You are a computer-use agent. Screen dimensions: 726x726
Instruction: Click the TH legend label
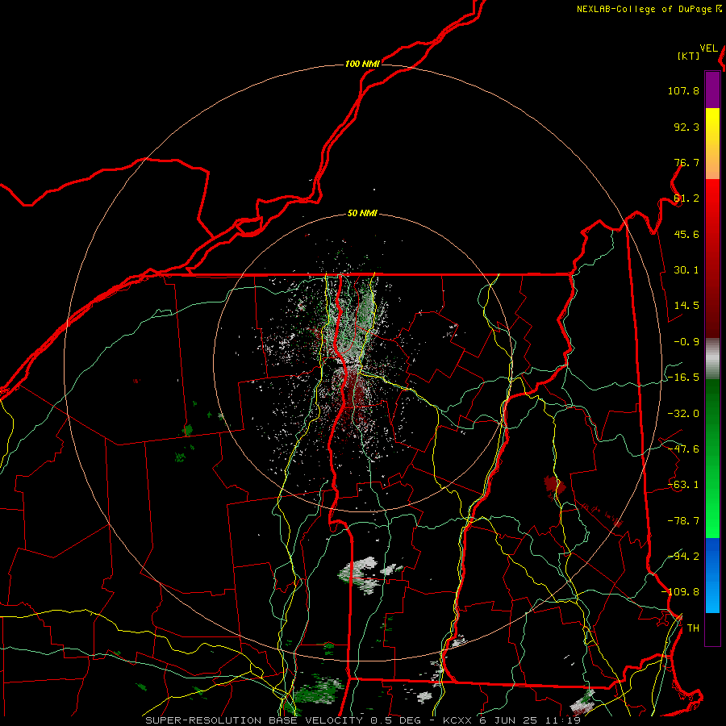tap(693, 628)
